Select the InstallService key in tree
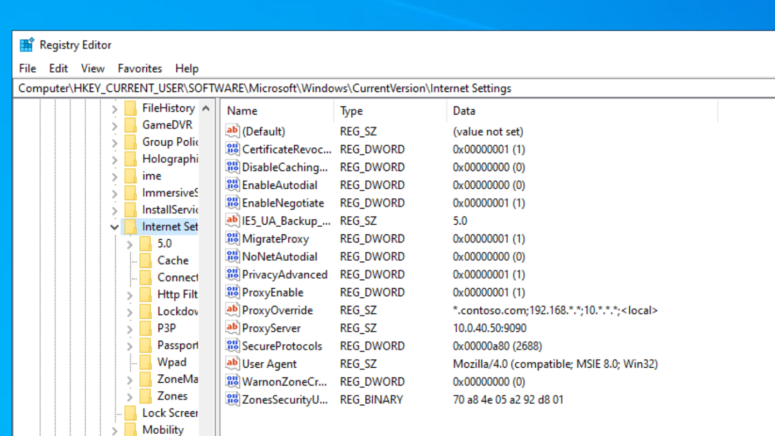 (169, 210)
